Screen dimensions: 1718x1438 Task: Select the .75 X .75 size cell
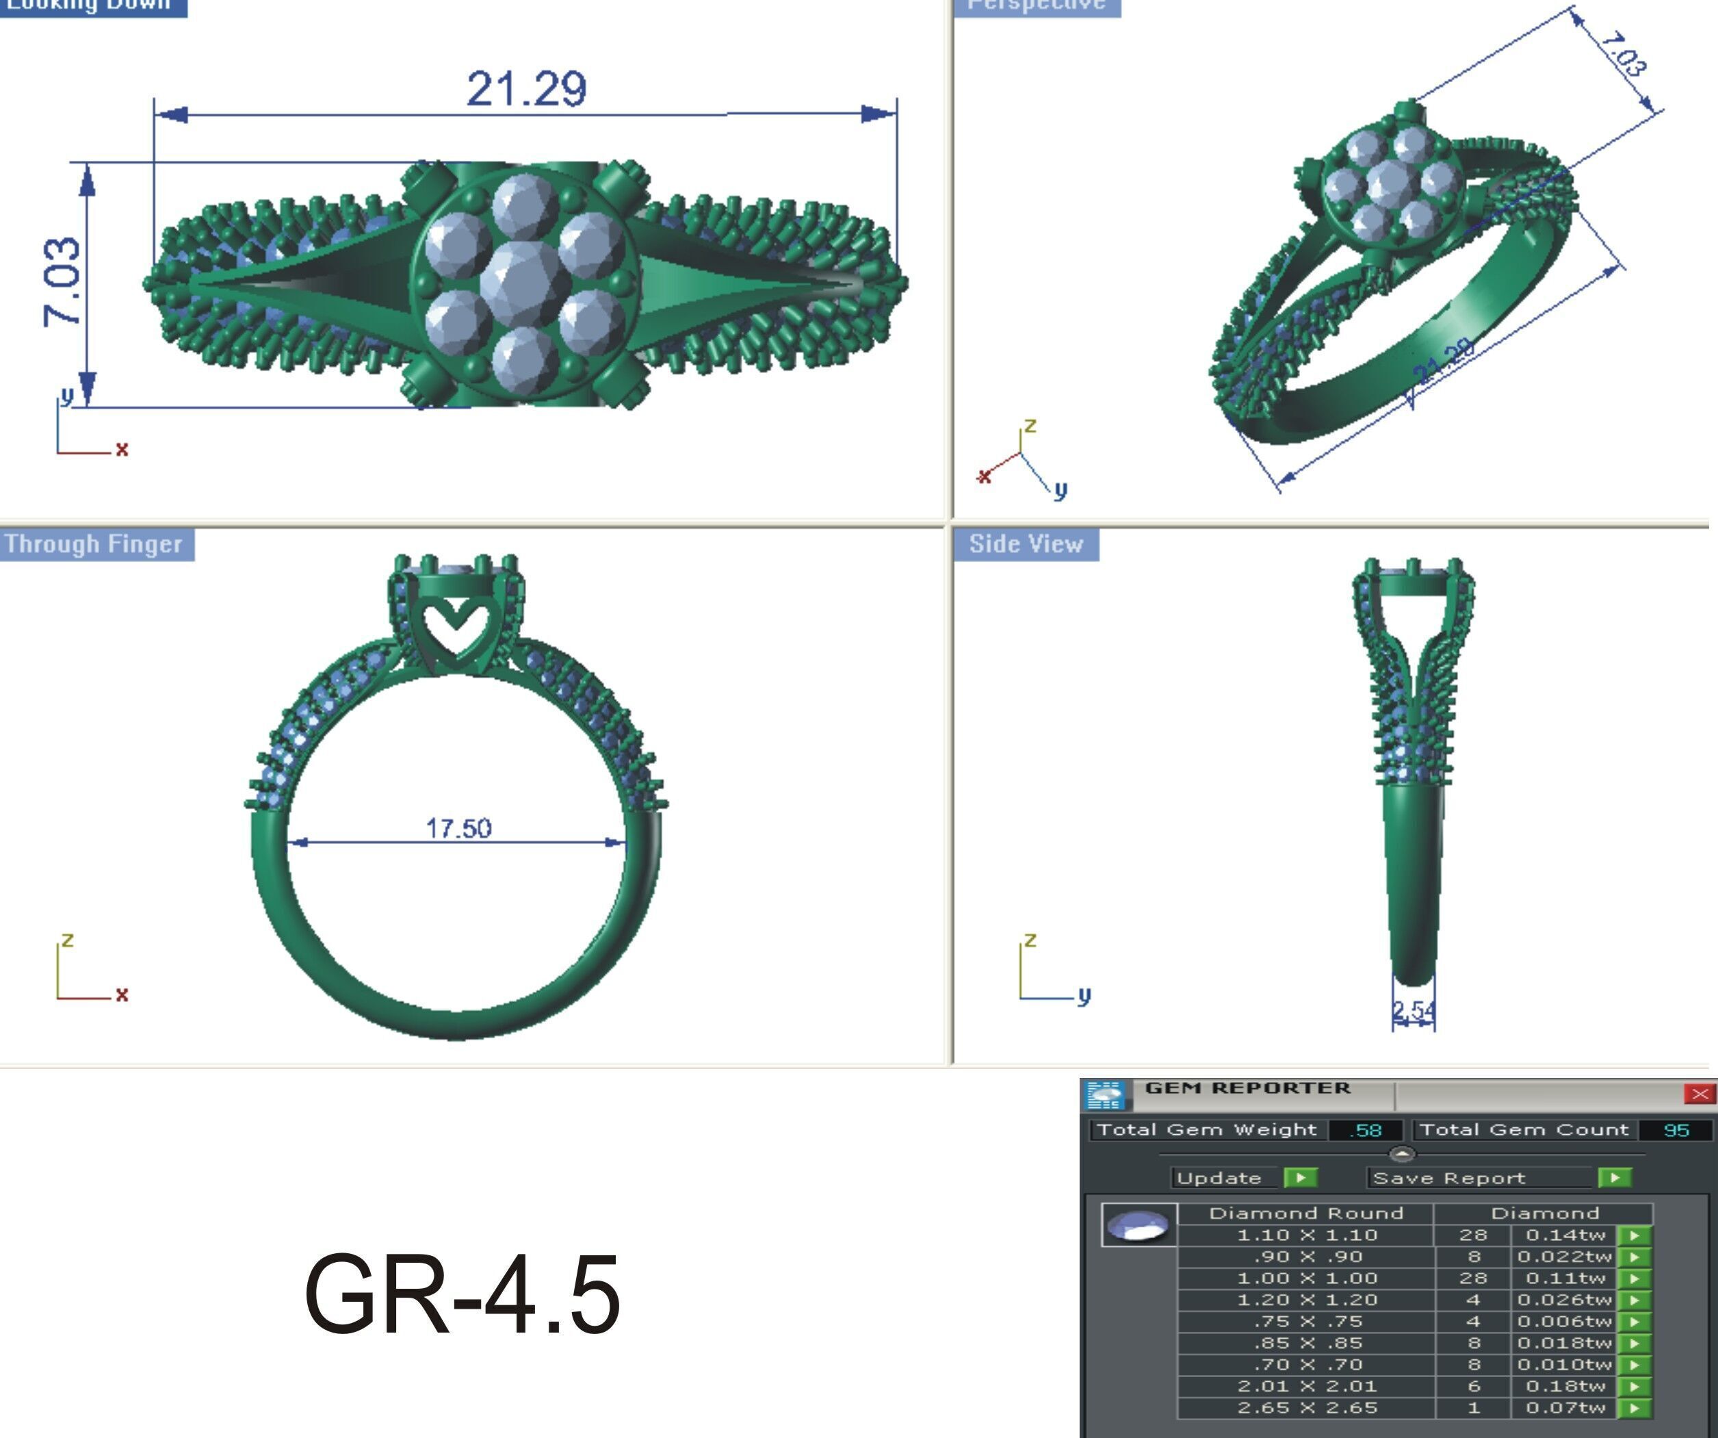[x=1307, y=1322]
